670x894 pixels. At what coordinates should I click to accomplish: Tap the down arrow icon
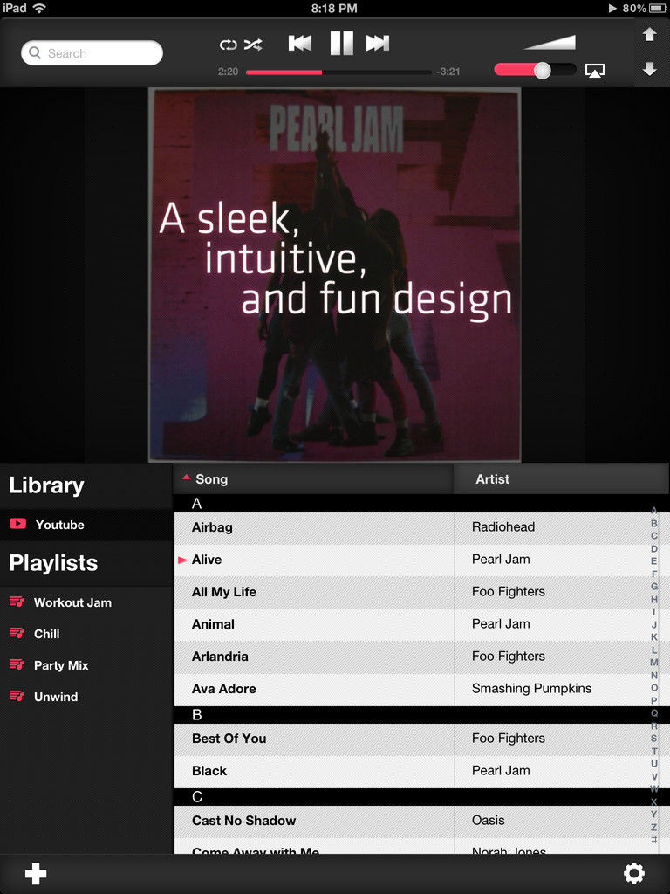(649, 69)
